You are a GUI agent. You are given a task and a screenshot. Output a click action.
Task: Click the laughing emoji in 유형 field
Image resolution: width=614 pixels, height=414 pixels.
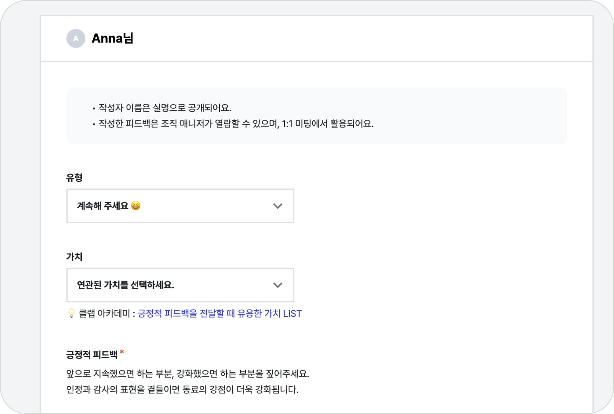(x=136, y=206)
